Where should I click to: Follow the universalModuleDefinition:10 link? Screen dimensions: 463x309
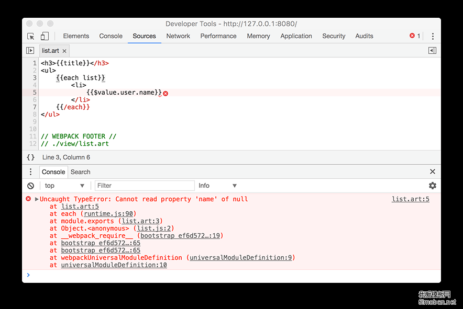tap(114, 265)
